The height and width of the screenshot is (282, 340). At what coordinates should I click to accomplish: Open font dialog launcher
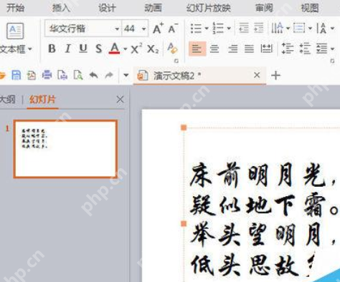[176, 61]
